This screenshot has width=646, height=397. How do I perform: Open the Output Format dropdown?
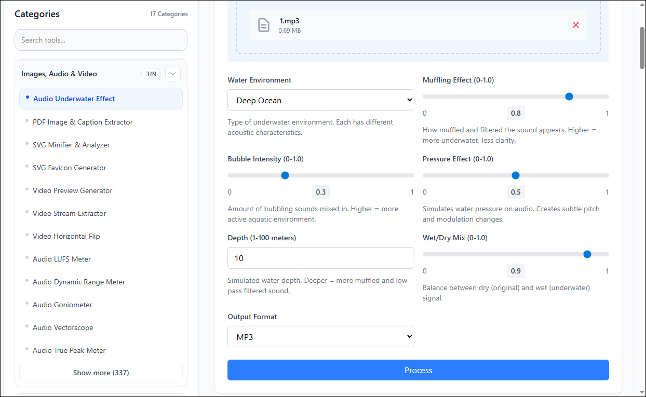320,337
